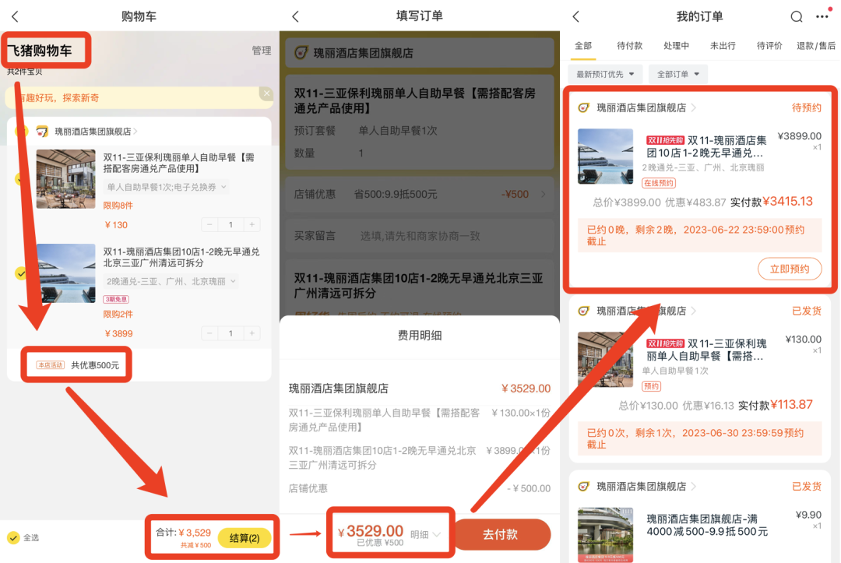This screenshot has width=841, height=563.
Task: Toggle checkbox for ¥3899 hotel item
Action: (x=21, y=273)
